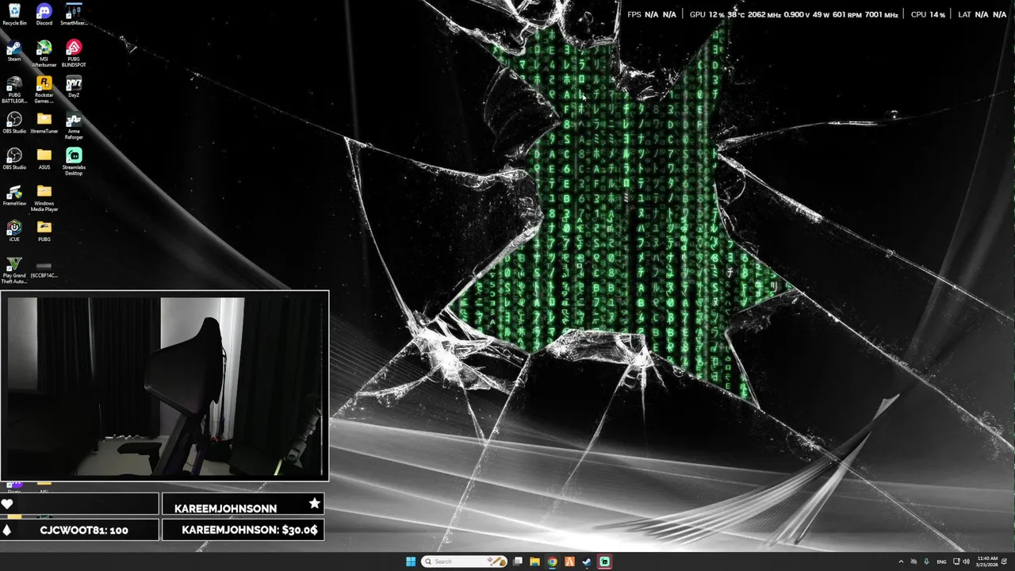Launch the DayZ desktop shortcut
The image size is (1015, 571).
[x=74, y=87]
